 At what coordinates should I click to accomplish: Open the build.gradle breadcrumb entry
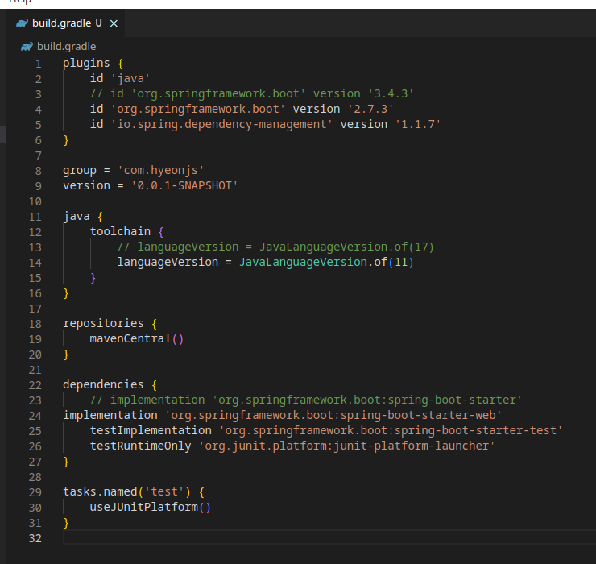pos(67,47)
